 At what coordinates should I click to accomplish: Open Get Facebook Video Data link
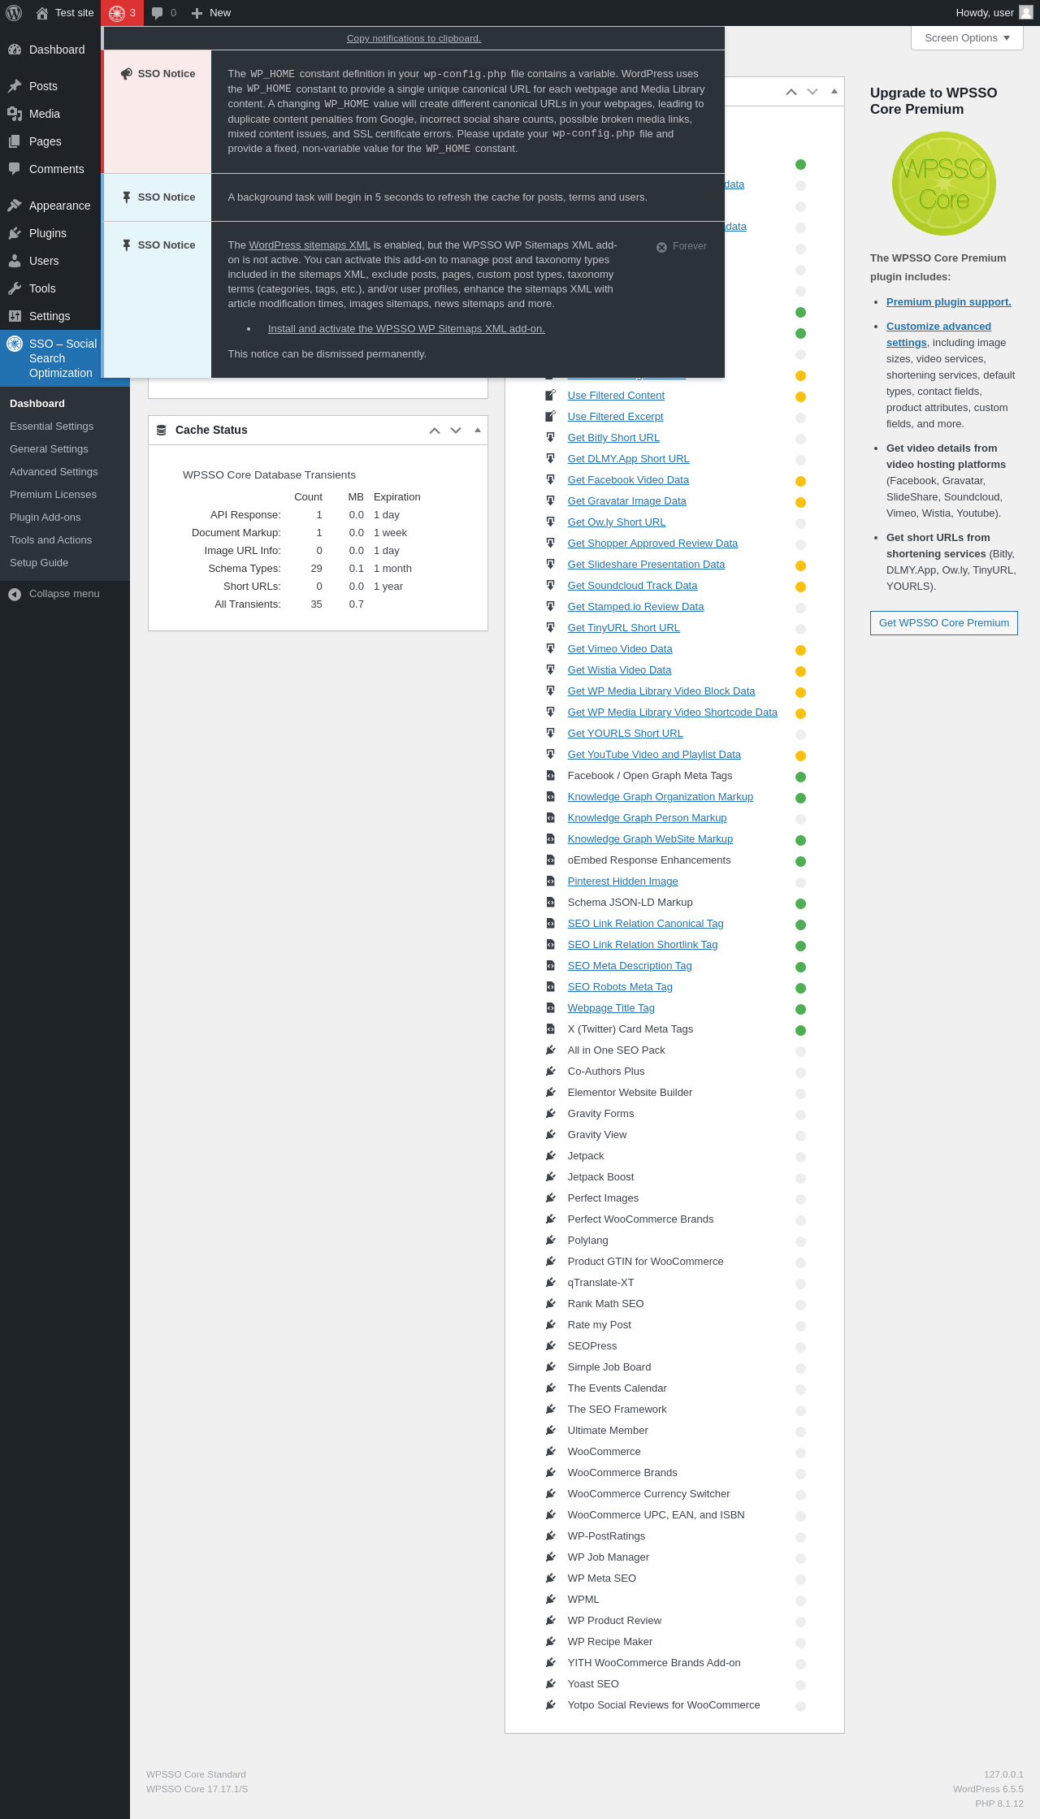point(628,480)
